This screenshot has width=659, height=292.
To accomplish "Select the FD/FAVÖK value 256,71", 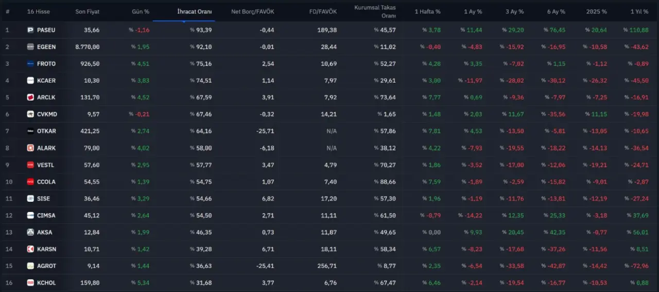I will (327, 266).
